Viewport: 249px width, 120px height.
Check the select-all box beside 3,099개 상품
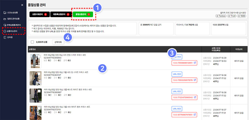[32, 42]
